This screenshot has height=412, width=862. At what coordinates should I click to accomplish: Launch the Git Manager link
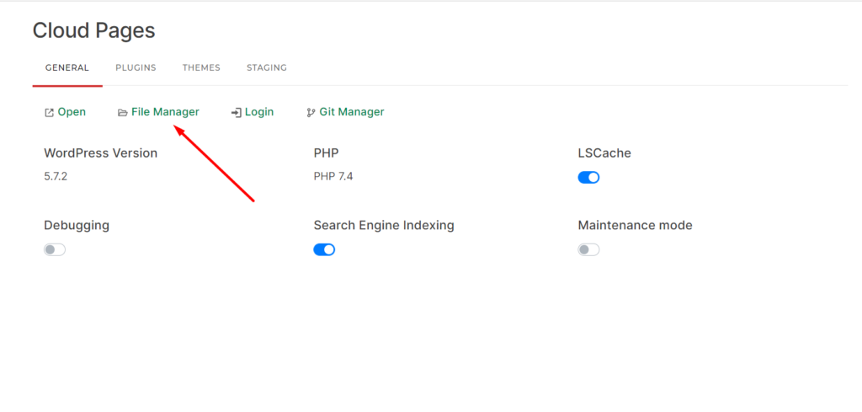[x=352, y=112]
